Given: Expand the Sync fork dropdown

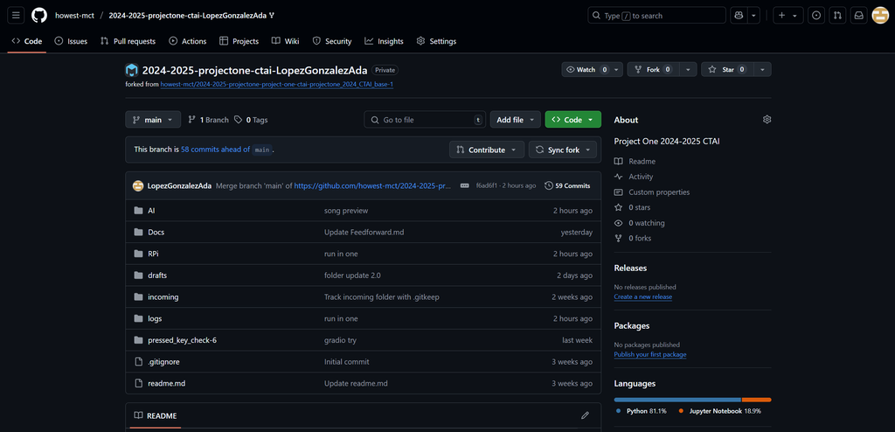Looking at the screenshot, I should [563, 150].
